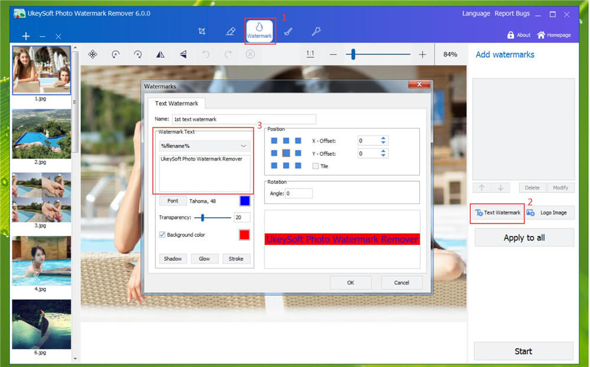Open the blue font color swatch
The image size is (590, 367).
(244, 201)
